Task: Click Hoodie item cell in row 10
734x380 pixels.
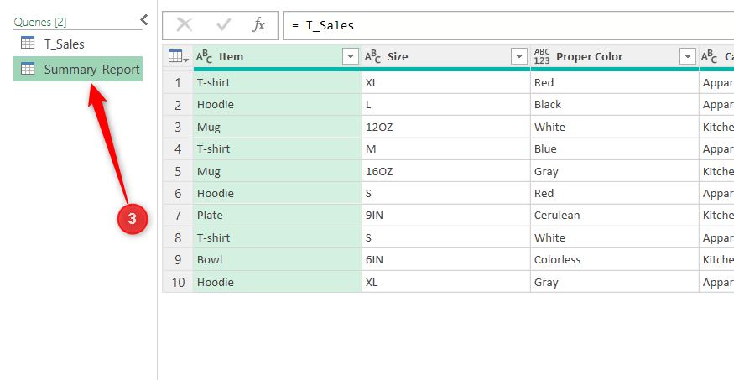Action: coord(278,282)
